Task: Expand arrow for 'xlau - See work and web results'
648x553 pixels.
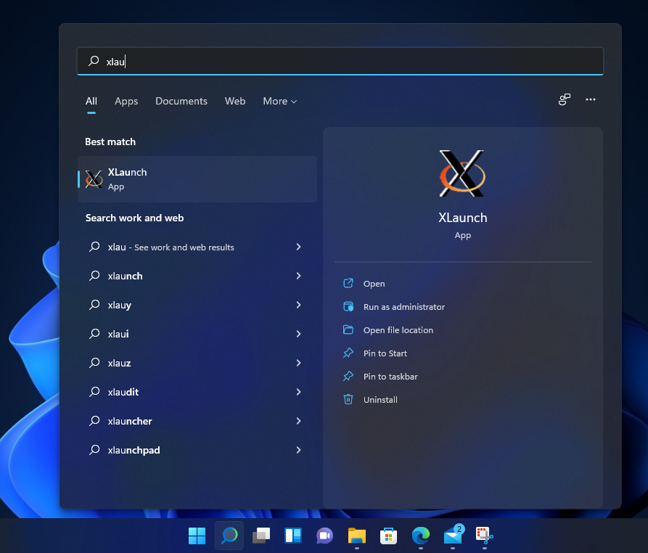Action: click(299, 247)
